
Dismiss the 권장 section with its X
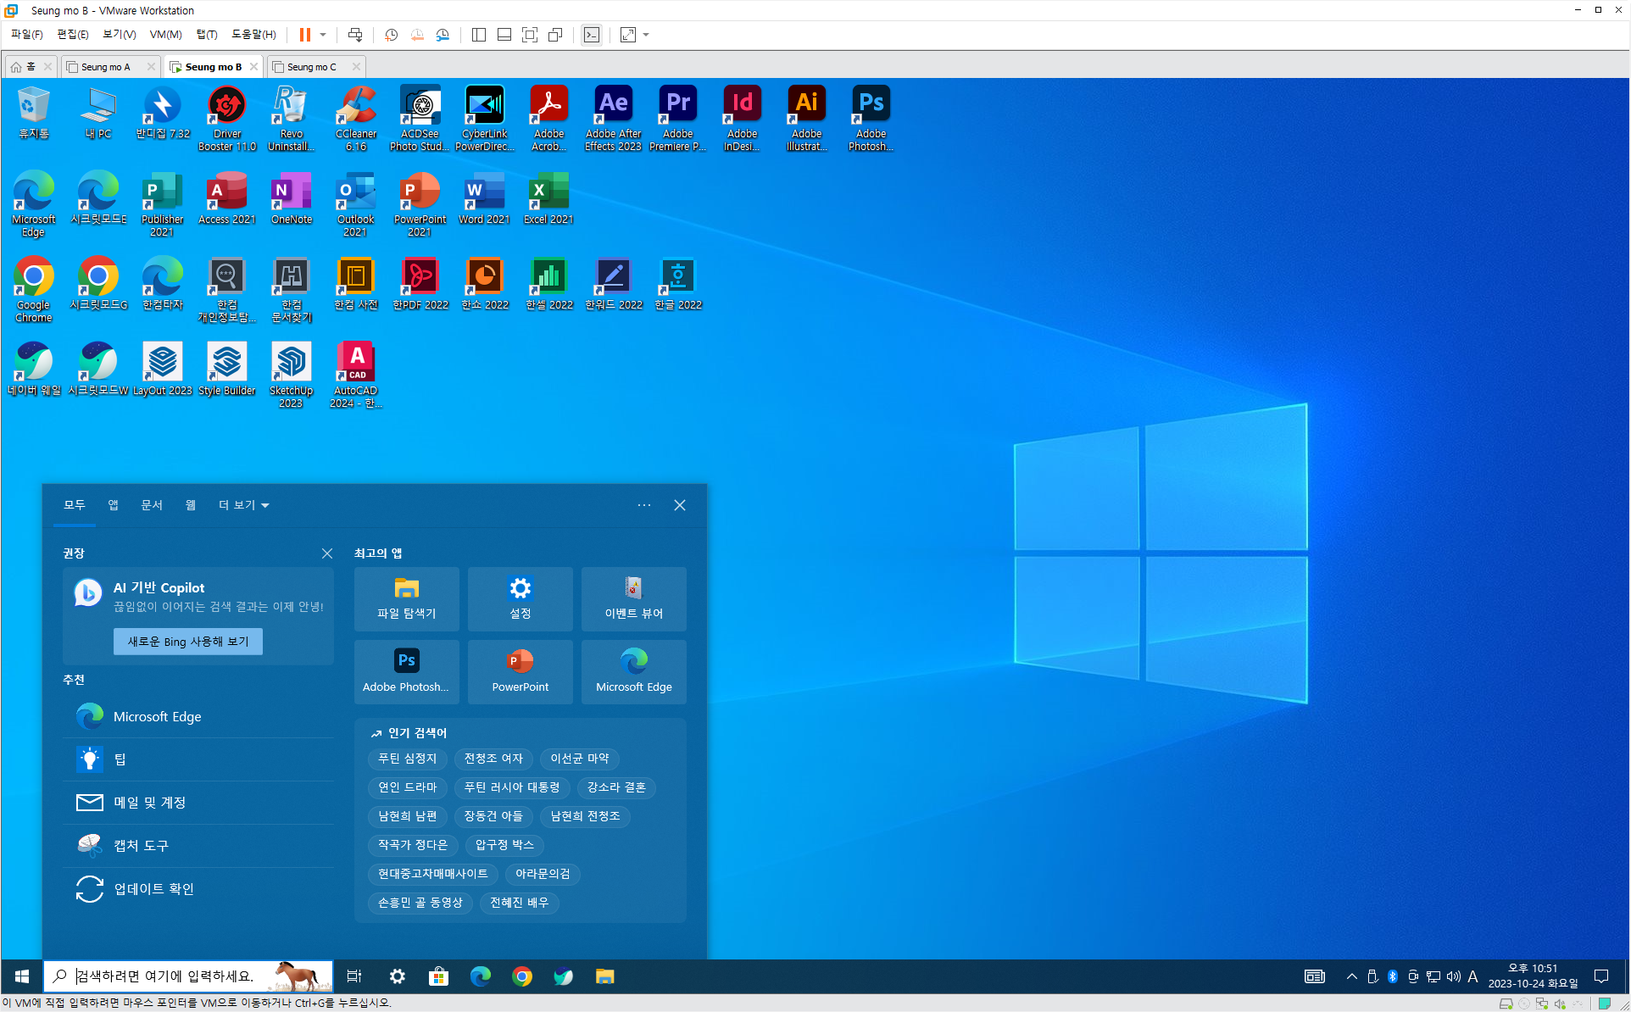pos(327,553)
